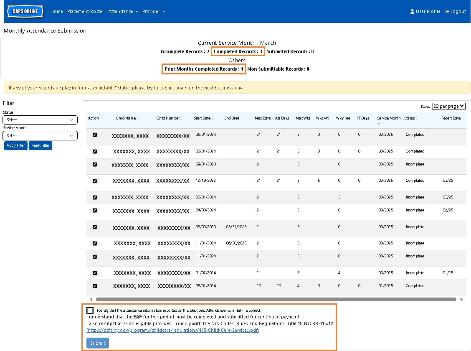Click the Apply Filter button
Image resolution: width=471 pixels, height=351 pixels.
click(16, 145)
